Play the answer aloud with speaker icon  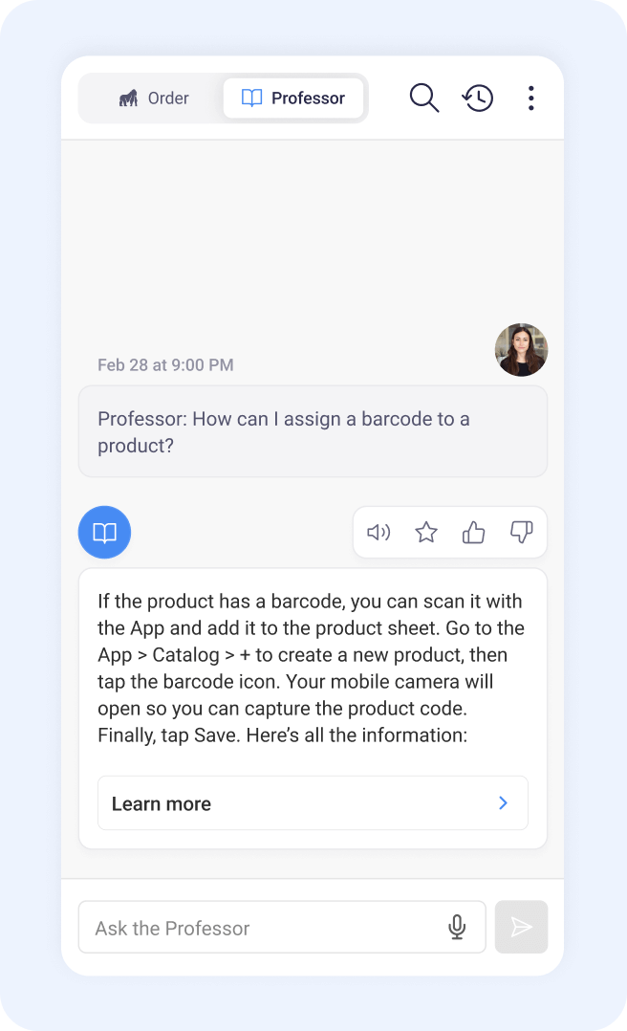(x=378, y=532)
